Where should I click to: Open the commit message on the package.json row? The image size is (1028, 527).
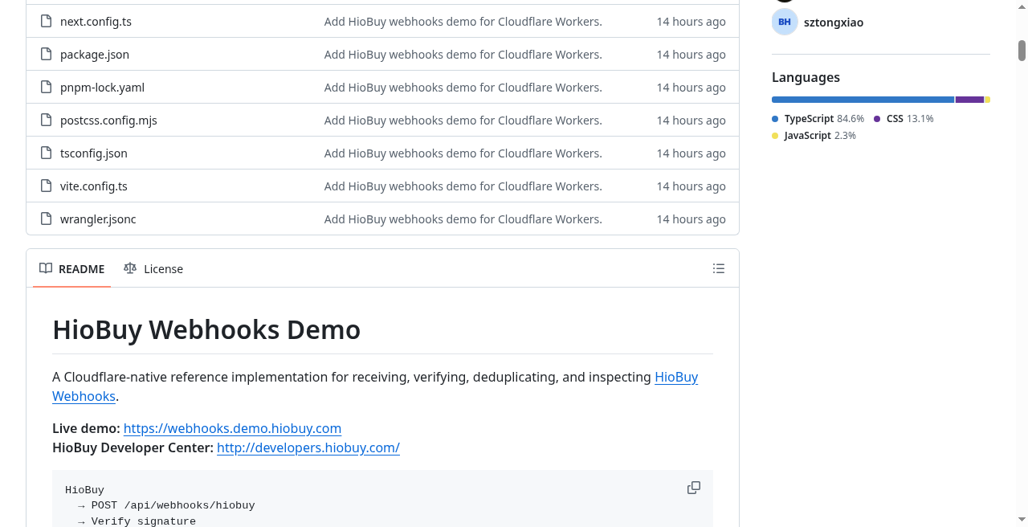click(x=463, y=55)
